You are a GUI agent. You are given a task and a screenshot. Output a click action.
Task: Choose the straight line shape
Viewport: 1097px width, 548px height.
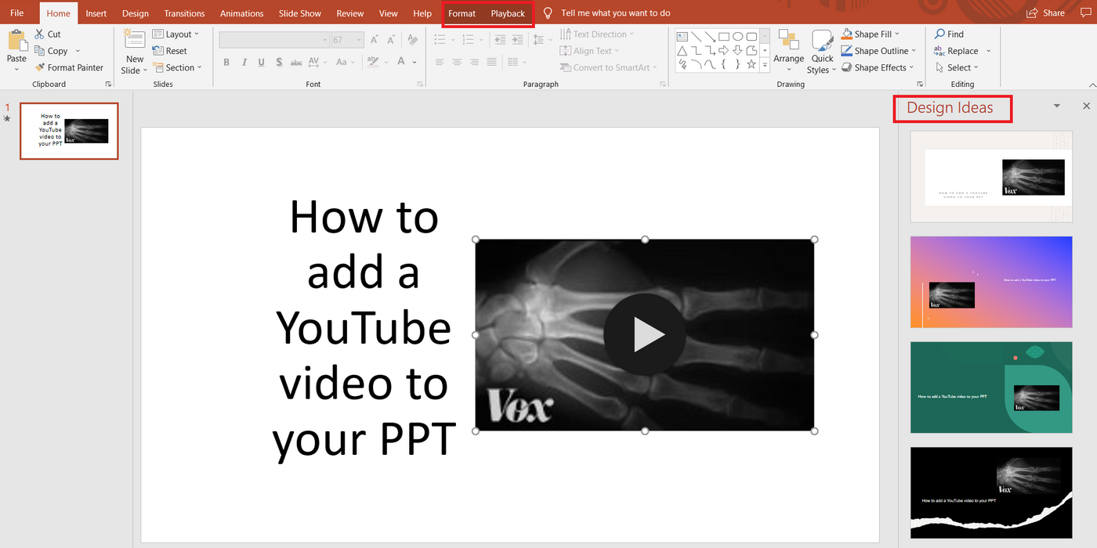pos(696,36)
